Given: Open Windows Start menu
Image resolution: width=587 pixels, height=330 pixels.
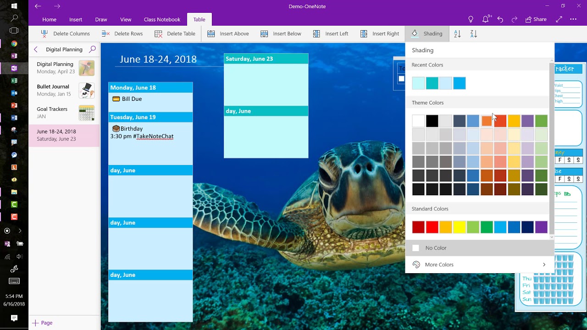Looking at the screenshot, I should 14,6.
